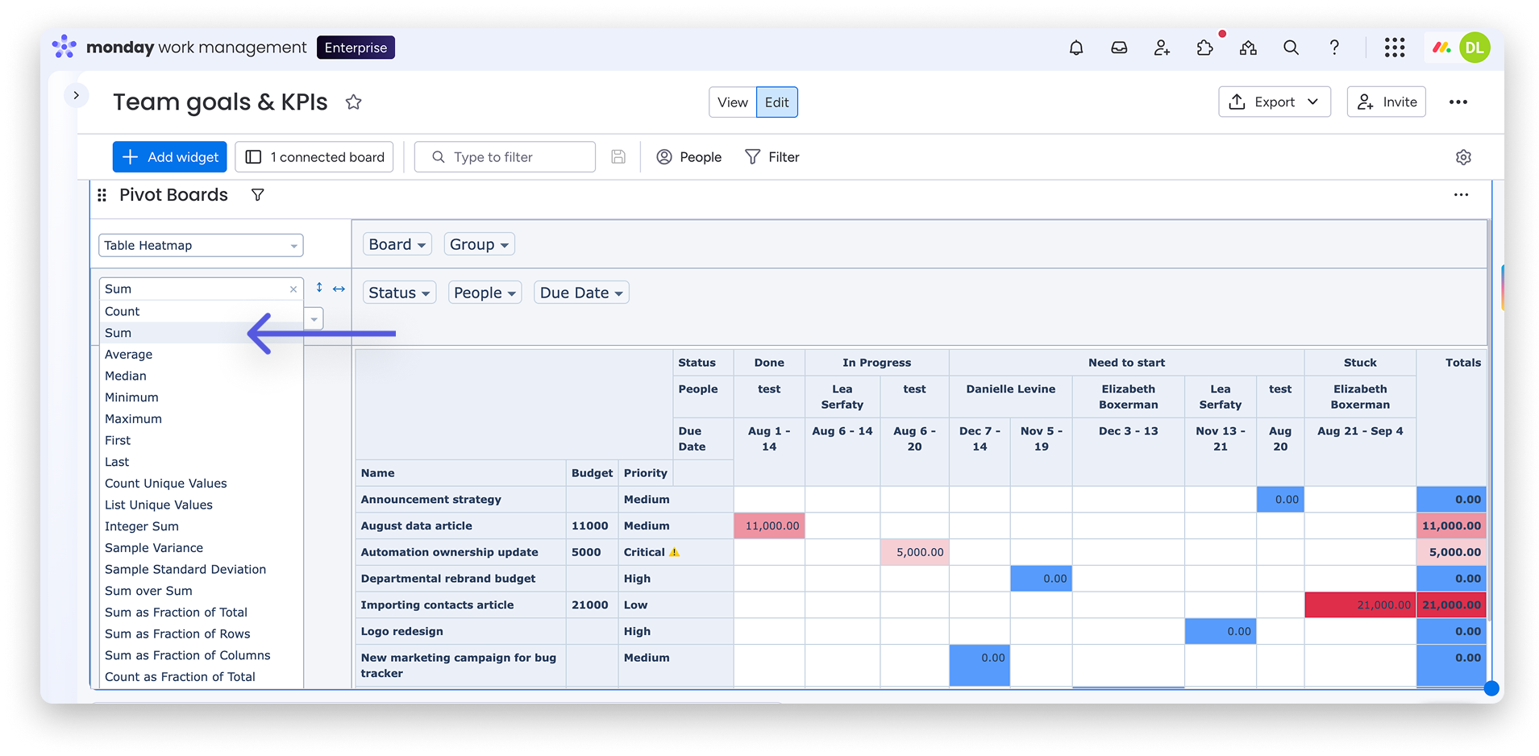1539x756 pixels.
Task: Open the Status attribute dropdown
Action: [399, 293]
